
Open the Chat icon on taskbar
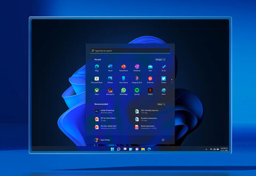tap(137, 149)
